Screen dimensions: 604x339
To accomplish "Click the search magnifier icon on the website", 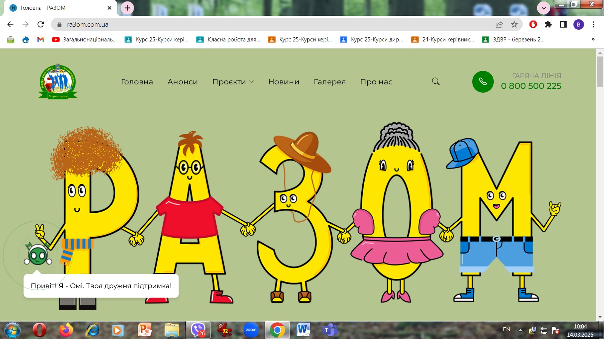I will [436, 81].
